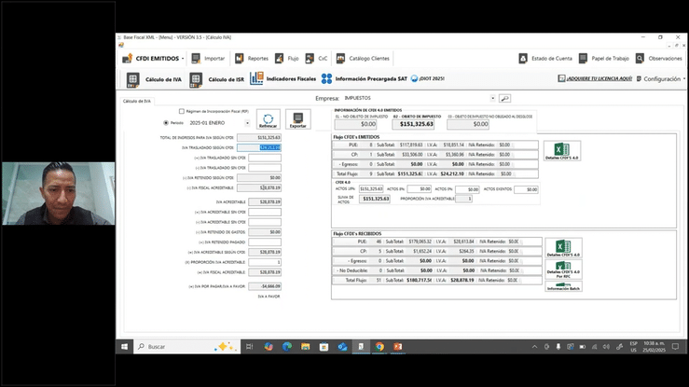Select the Periodo radio button

click(166, 123)
